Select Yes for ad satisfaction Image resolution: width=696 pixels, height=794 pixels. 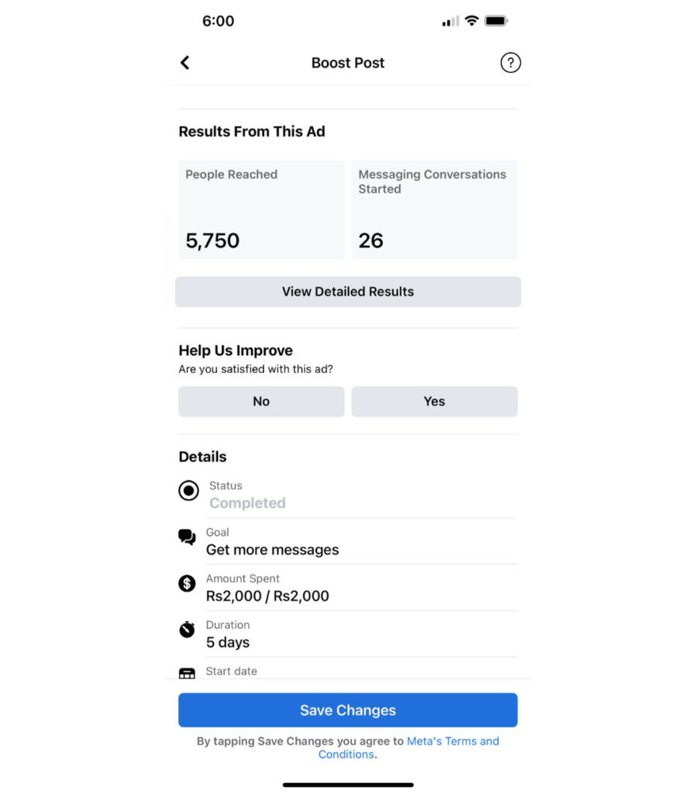[434, 402]
